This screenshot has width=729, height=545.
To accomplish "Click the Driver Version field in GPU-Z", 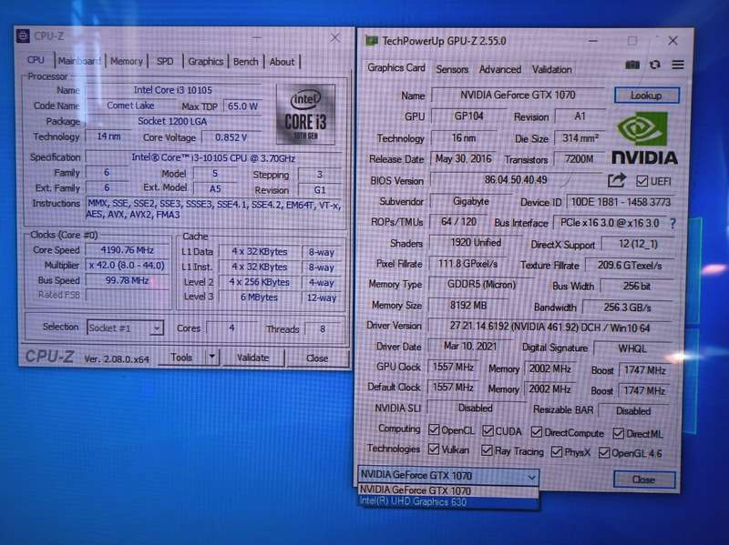I will (549, 328).
